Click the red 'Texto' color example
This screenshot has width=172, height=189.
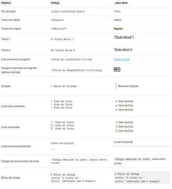pyautogui.click(x=117, y=11)
